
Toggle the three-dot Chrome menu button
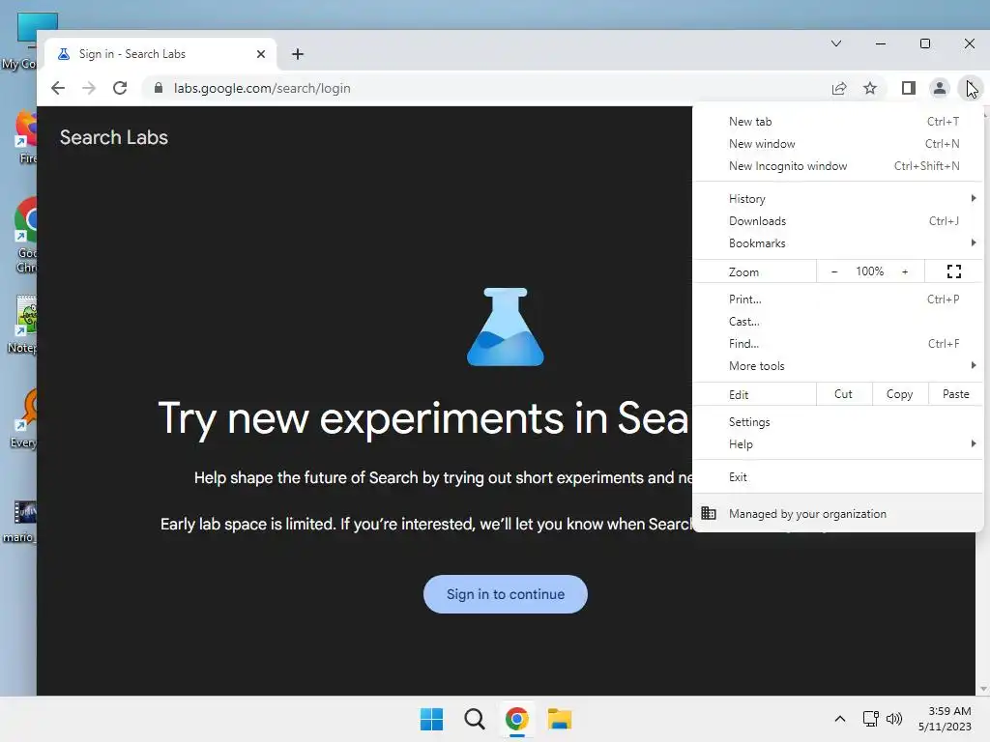(970, 88)
